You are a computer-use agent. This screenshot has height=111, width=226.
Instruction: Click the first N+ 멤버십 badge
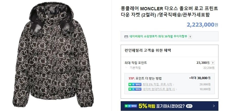(135, 84)
